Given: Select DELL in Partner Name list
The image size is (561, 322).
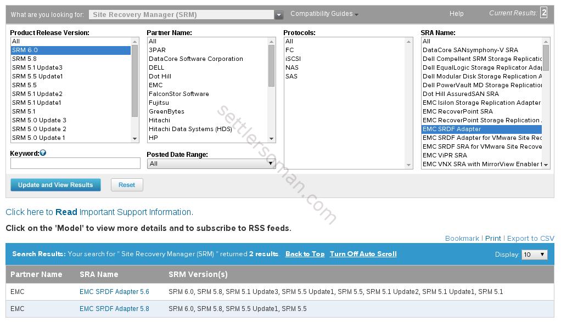Looking at the screenshot, I should 207,67.
